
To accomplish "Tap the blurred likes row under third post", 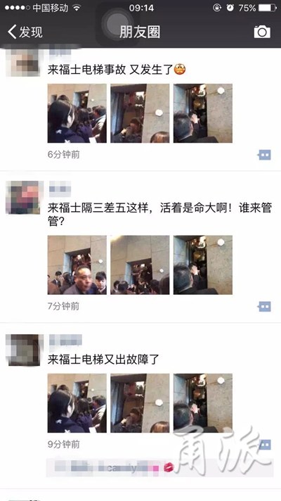I will (x=159, y=468).
